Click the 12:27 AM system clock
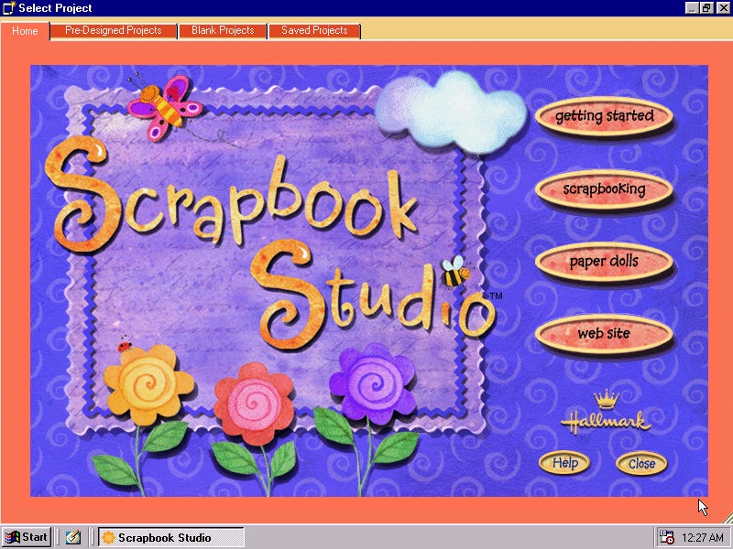This screenshot has width=733, height=549. point(702,538)
